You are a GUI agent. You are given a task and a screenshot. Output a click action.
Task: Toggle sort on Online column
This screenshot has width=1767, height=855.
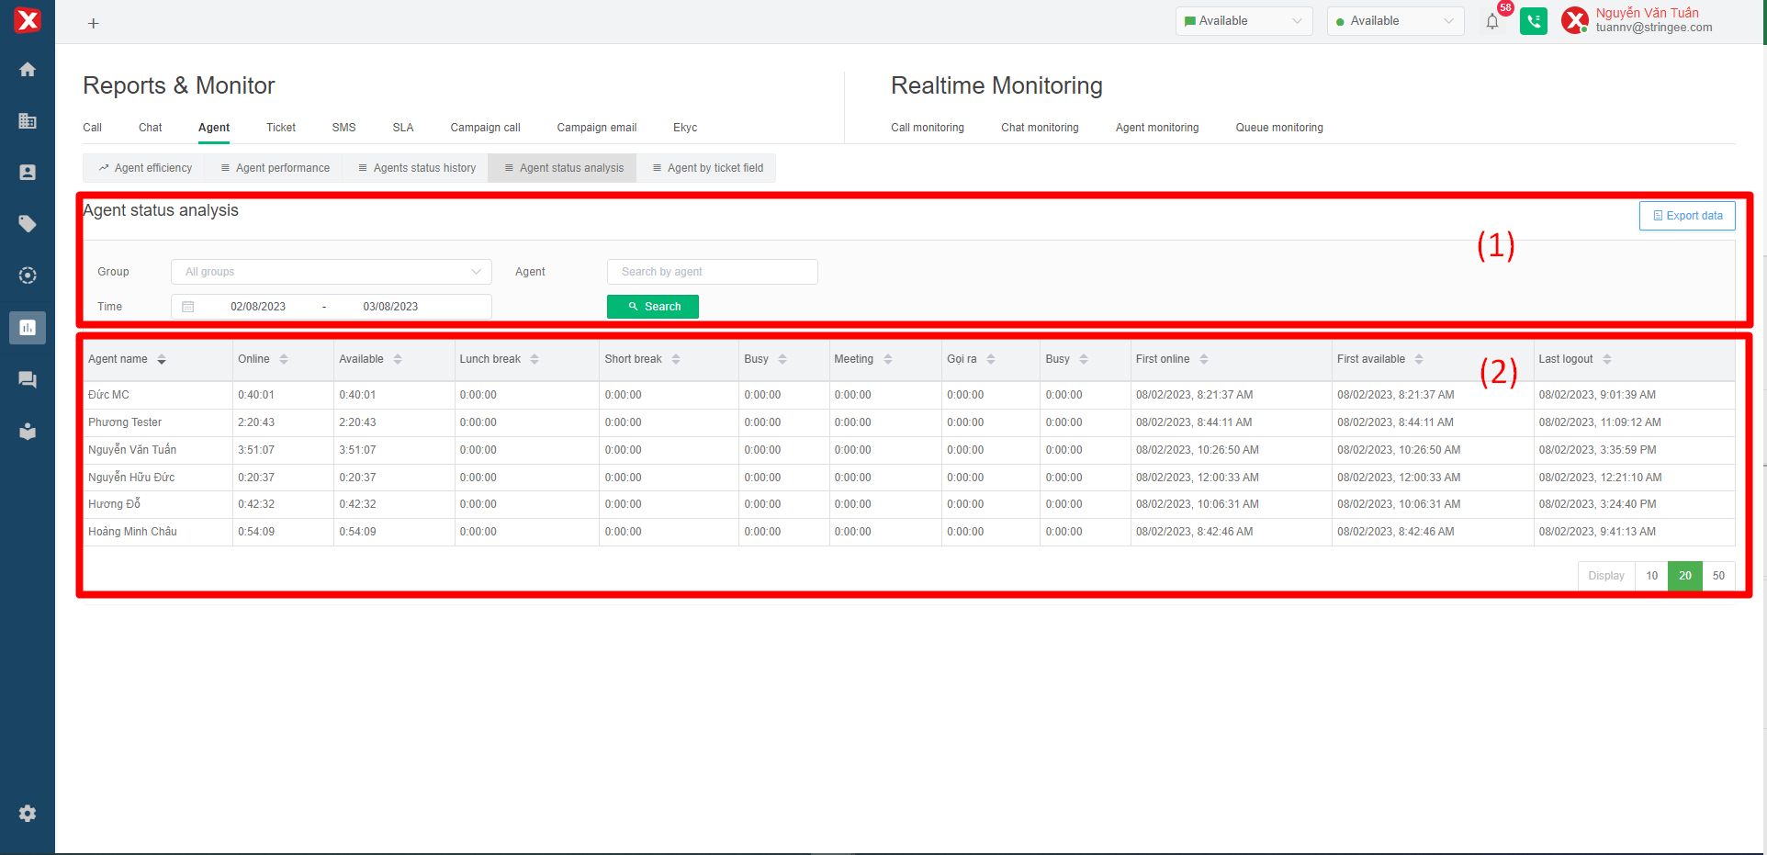click(284, 359)
